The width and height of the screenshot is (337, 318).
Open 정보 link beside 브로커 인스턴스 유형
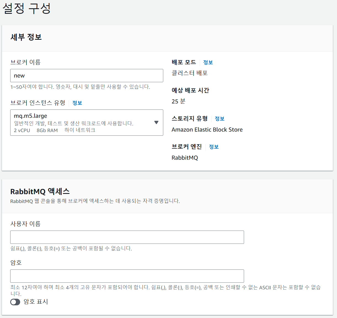click(x=77, y=103)
